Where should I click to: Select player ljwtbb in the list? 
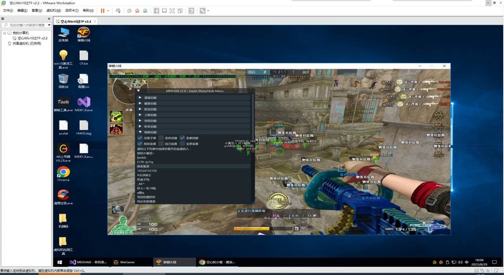tap(194, 157)
